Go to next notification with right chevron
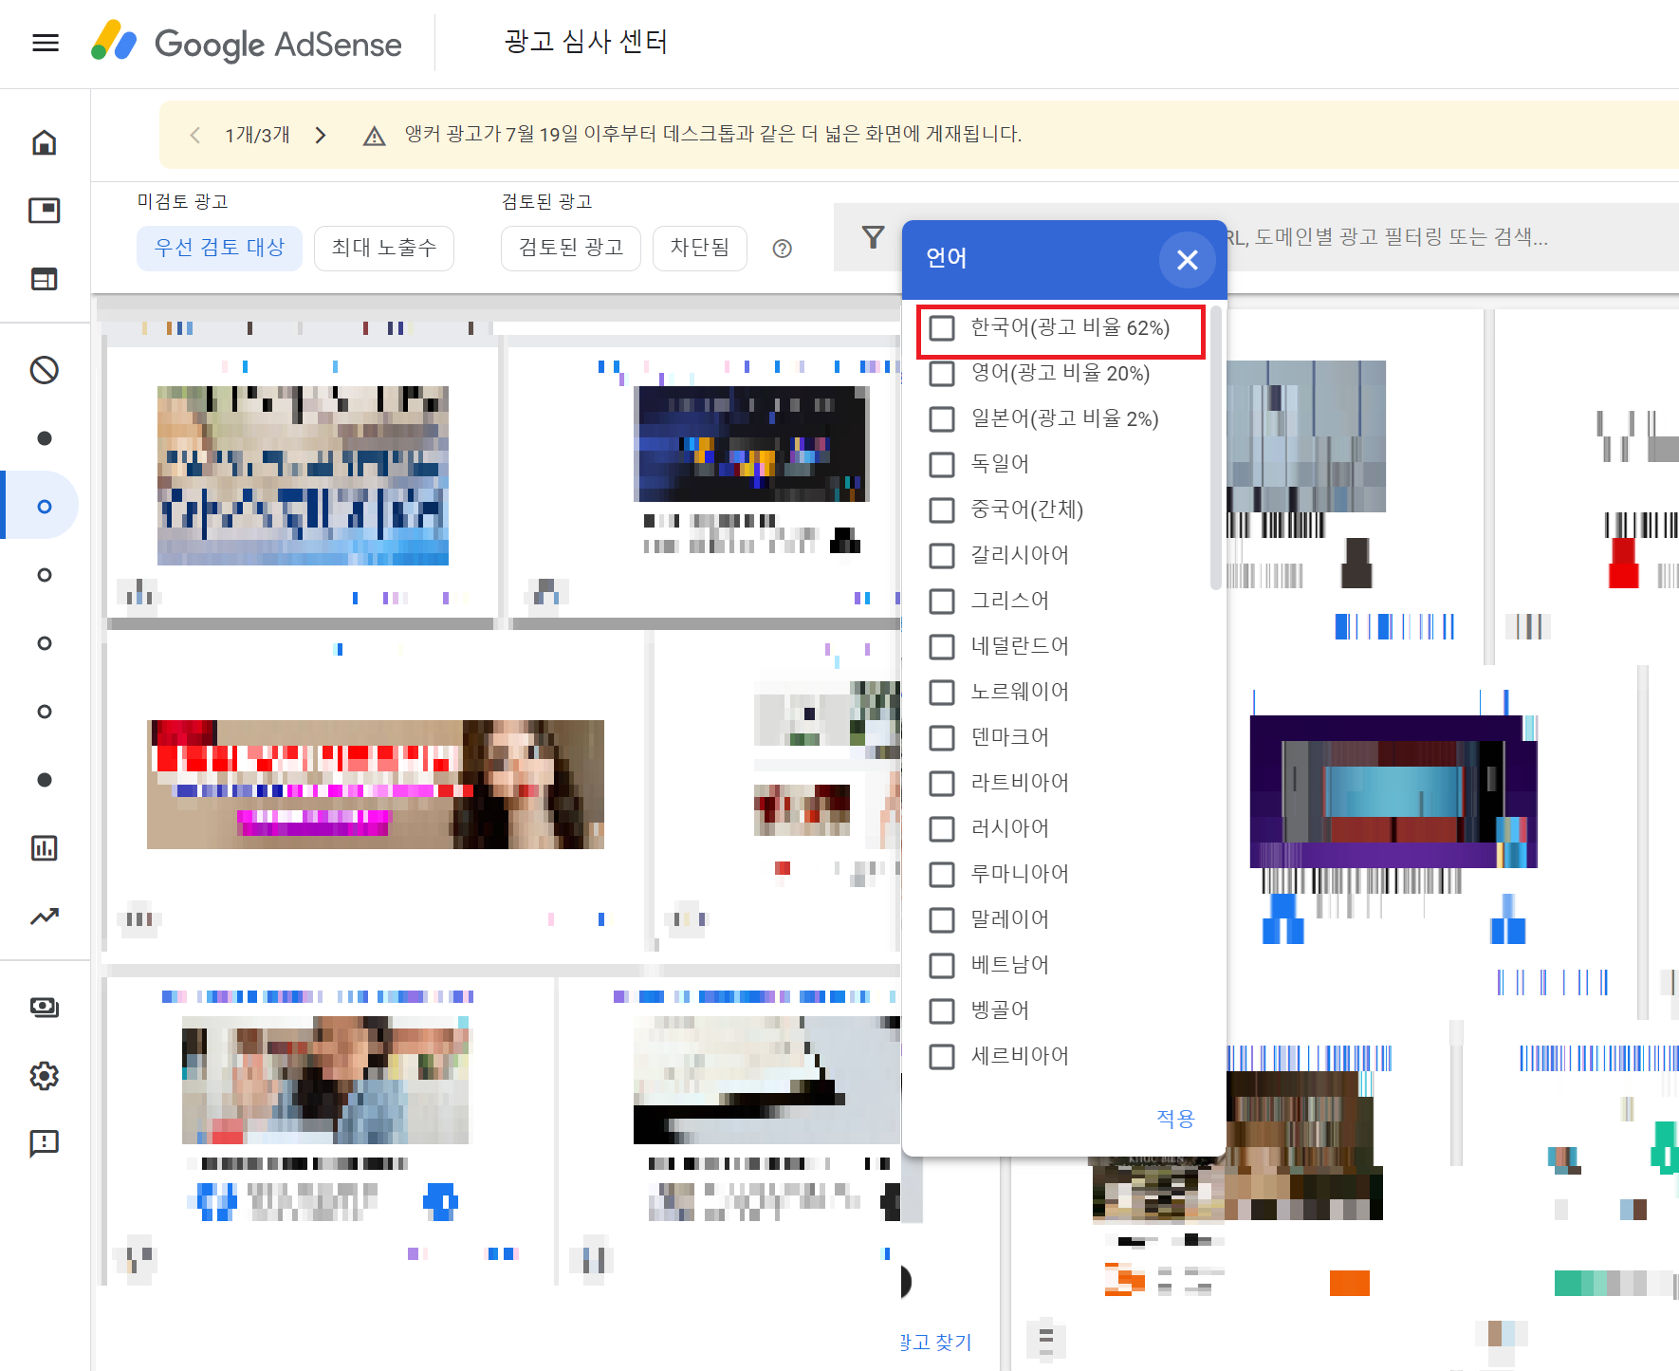Screen dimensions: 1679x1371 pyautogui.click(x=321, y=136)
